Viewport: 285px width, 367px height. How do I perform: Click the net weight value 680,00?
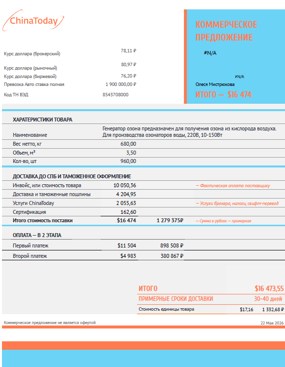pos(128,144)
